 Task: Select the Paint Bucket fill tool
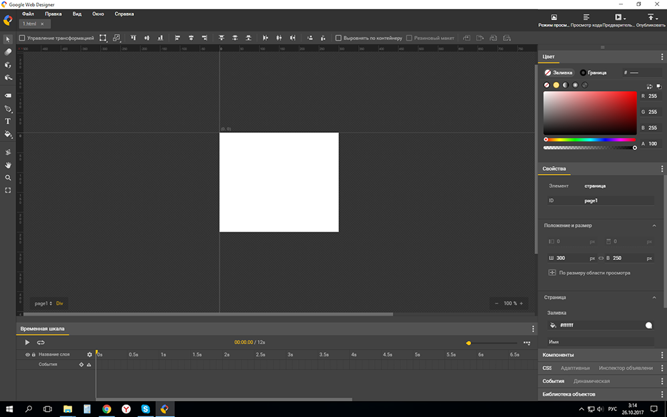click(8, 134)
